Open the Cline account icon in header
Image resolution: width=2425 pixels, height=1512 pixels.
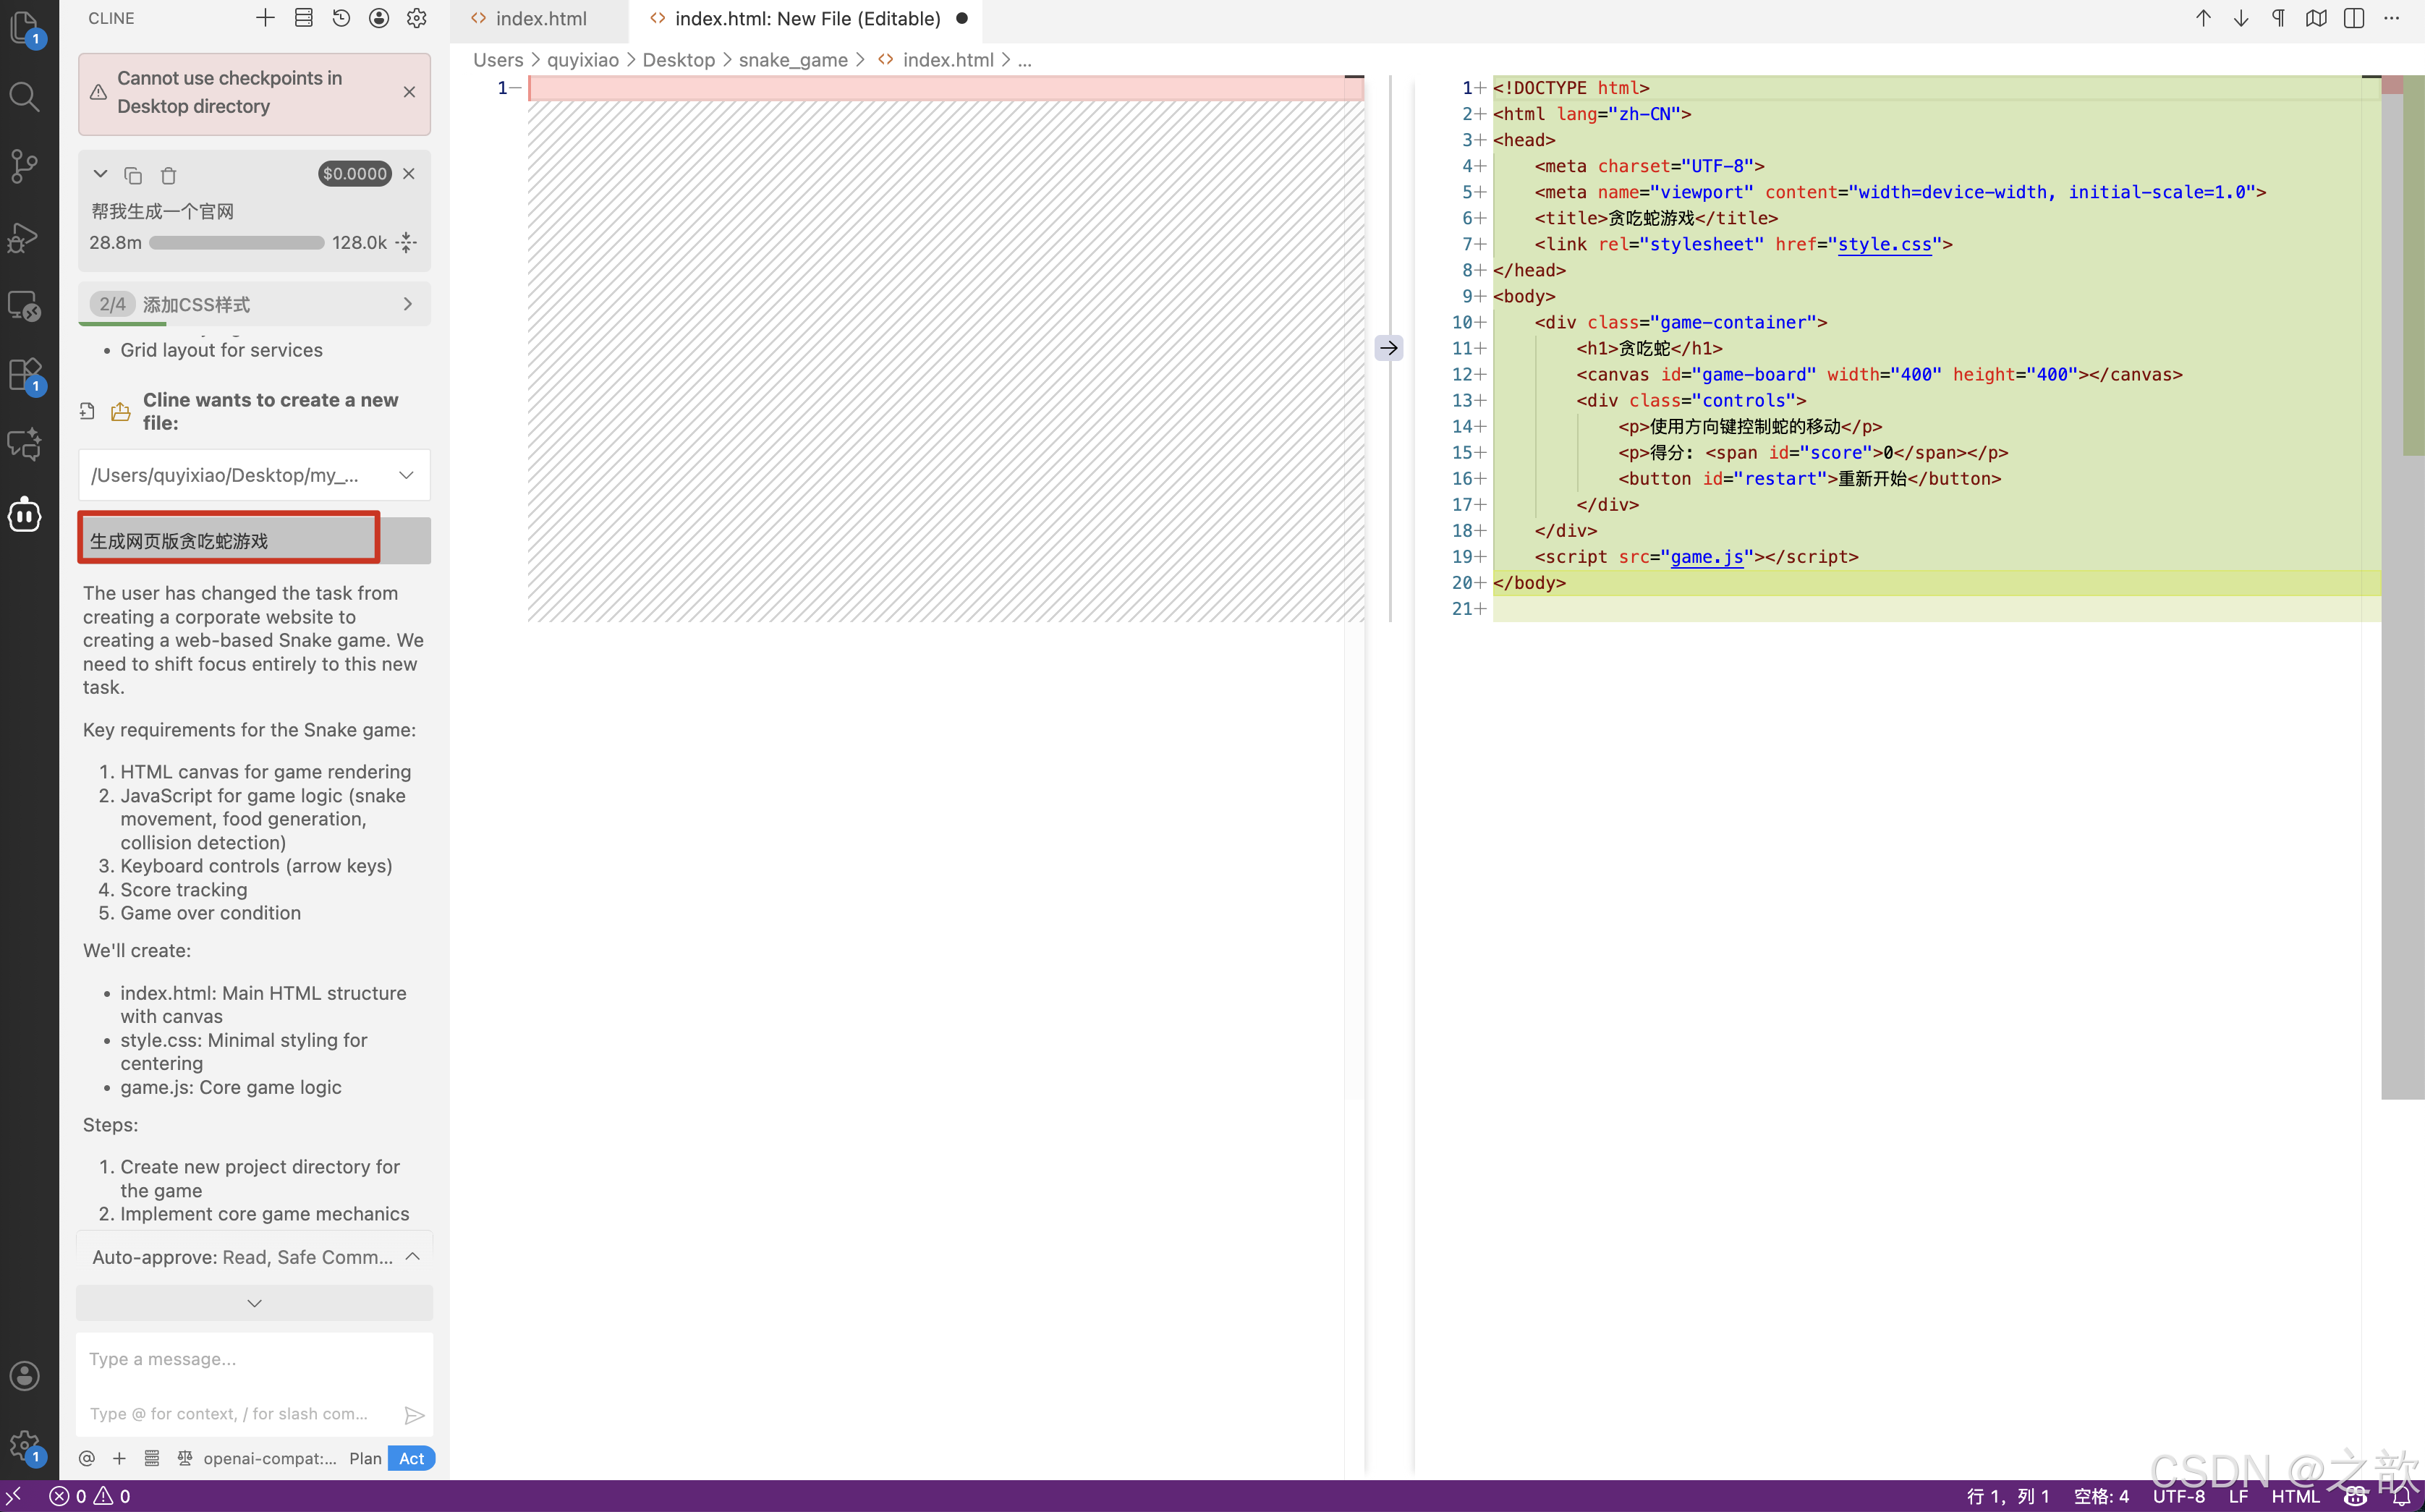379,18
